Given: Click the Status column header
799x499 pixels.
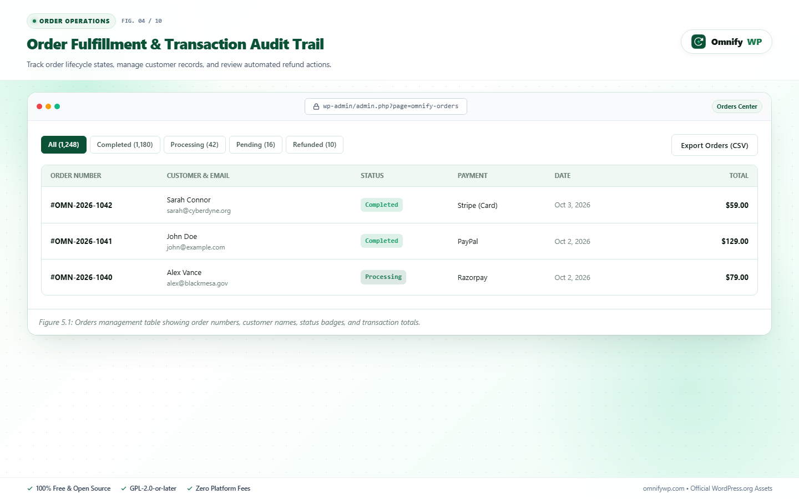Looking at the screenshot, I should pos(372,176).
